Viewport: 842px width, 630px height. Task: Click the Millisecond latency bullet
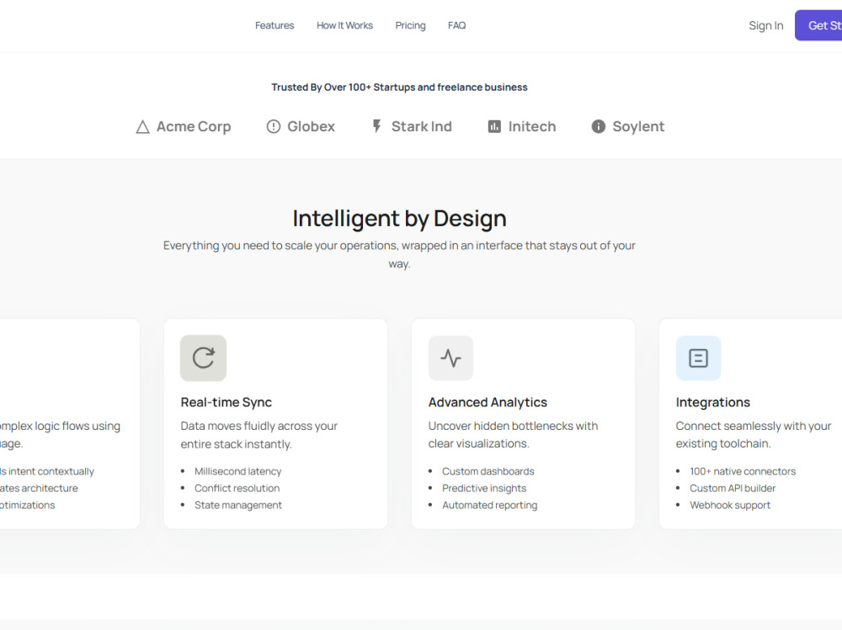(238, 471)
